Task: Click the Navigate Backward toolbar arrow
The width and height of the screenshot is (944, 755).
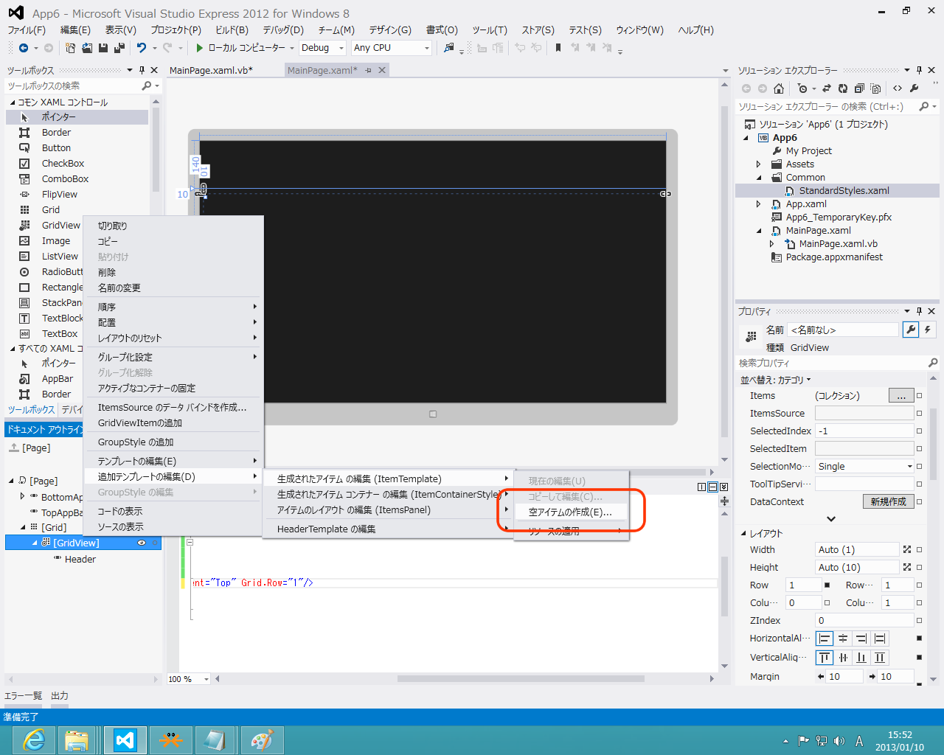Action: [24, 48]
